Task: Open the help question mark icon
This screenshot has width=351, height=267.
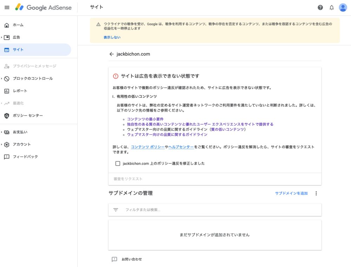Action: pos(320,8)
